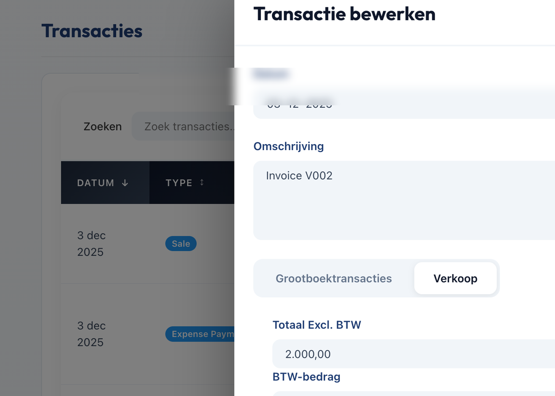Click the Transactie bewerken panel title

[344, 14]
